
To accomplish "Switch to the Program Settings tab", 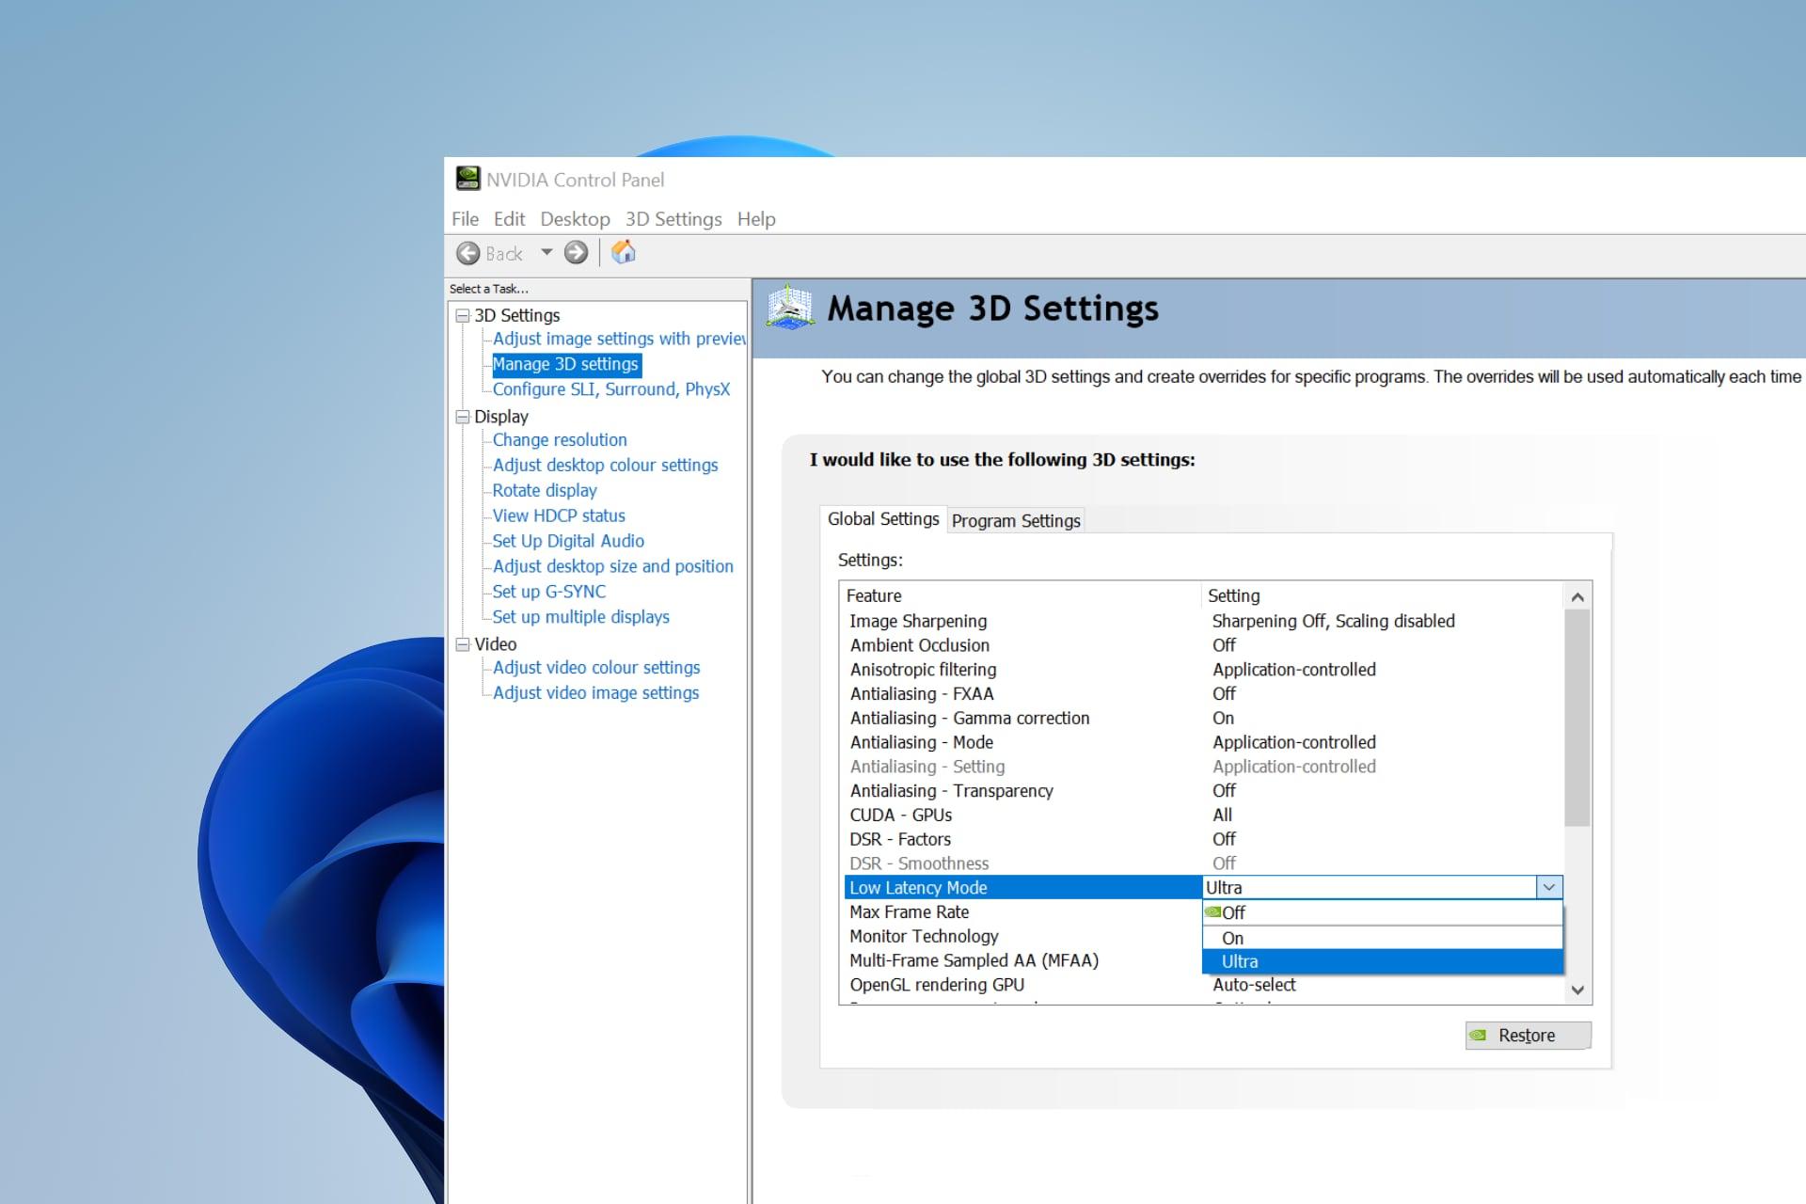I will point(1015,520).
